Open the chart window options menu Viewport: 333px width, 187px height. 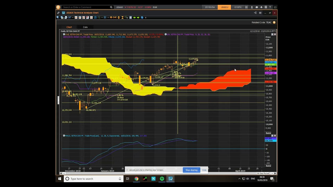tap(260, 13)
